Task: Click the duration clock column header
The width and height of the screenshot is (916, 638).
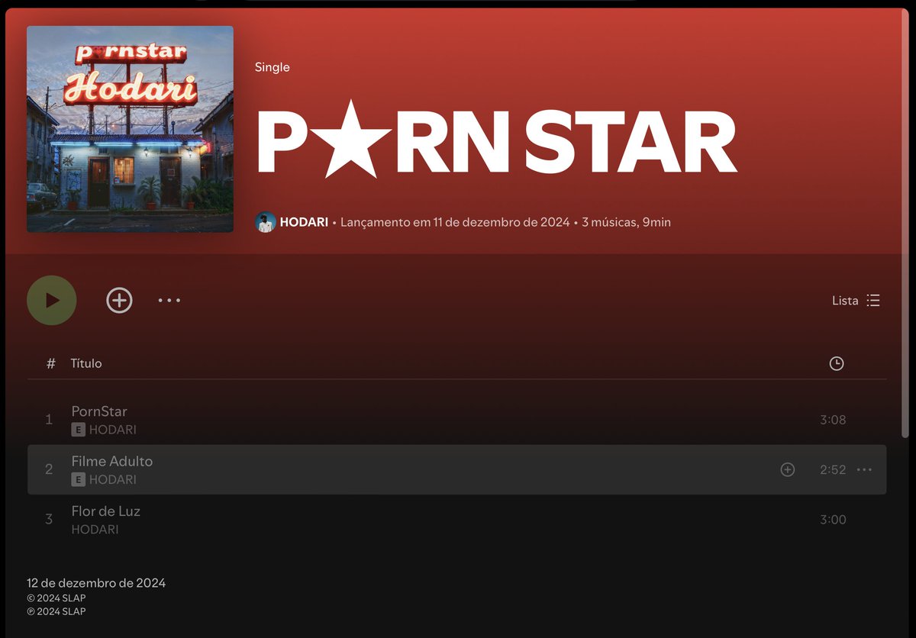Action: pyautogui.click(x=837, y=363)
